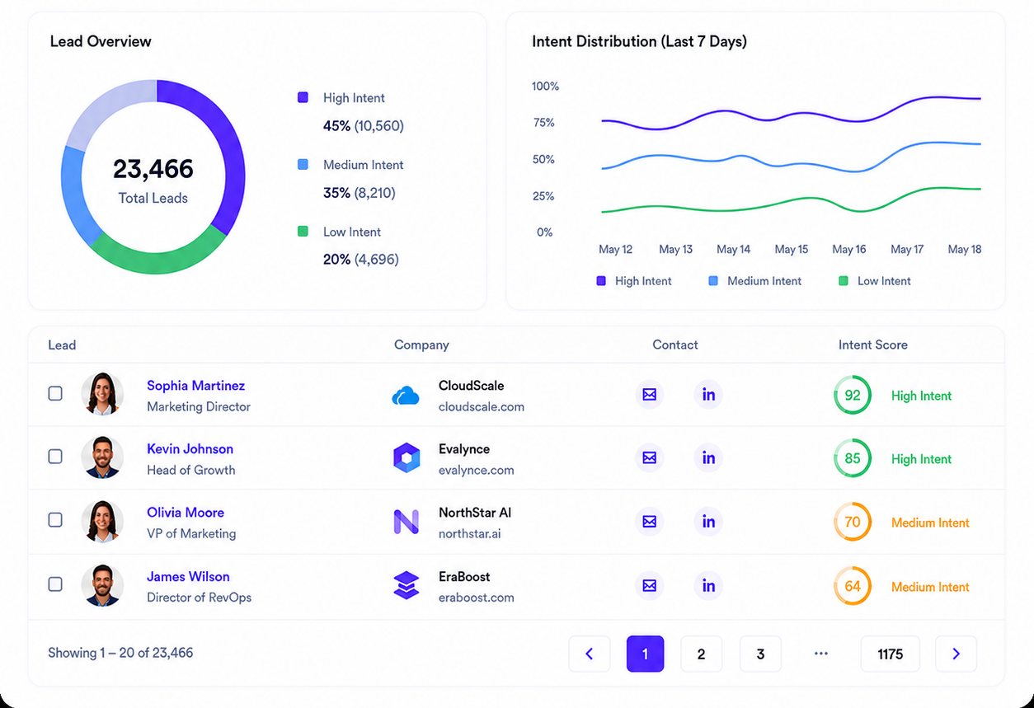This screenshot has width=1034, height=708.
Task: Click the Lead column header
Action: click(x=62, y=345)
